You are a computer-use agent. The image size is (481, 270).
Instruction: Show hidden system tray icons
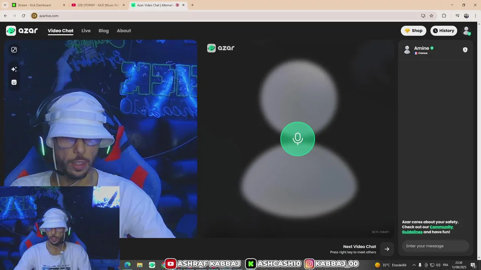tap(414, 265)
